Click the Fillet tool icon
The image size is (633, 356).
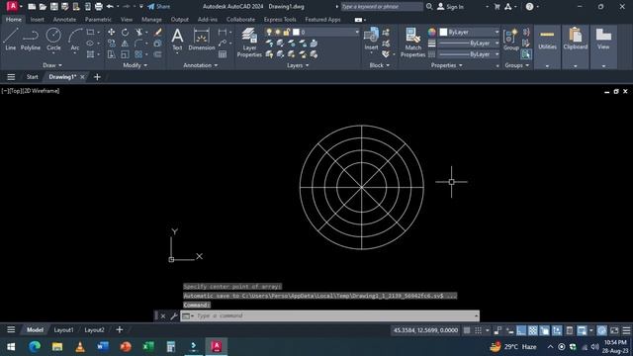coord(138,44)
